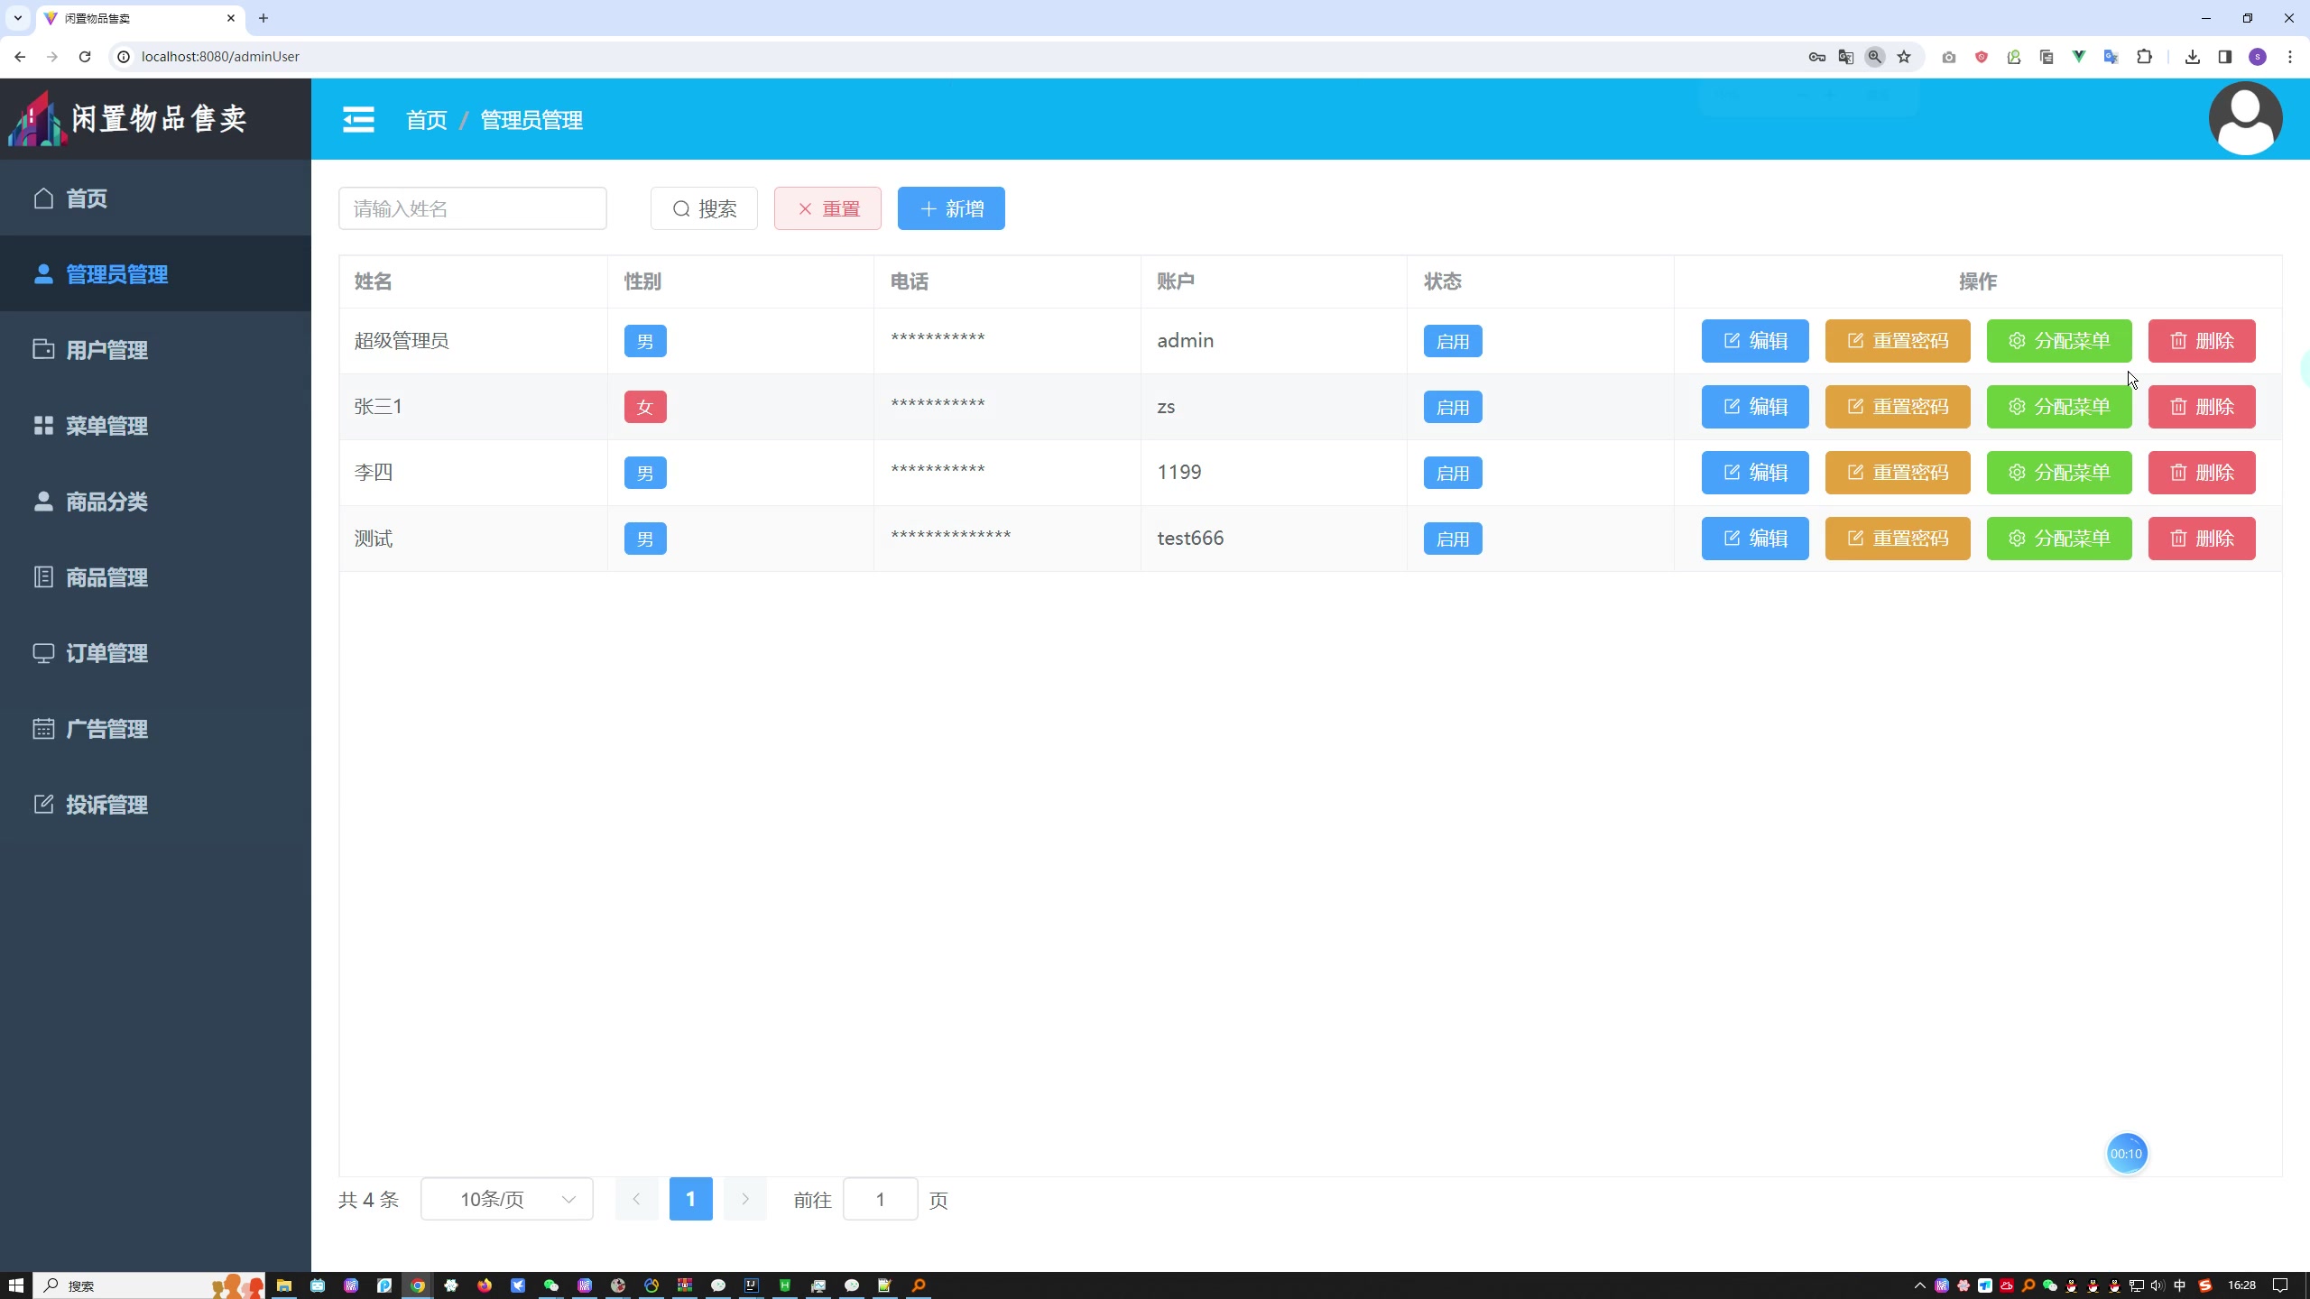Open Chrome three-dot menu
This screenshot has height=1299, width=2310.
pyautogui.click(x=2290, y=57)
